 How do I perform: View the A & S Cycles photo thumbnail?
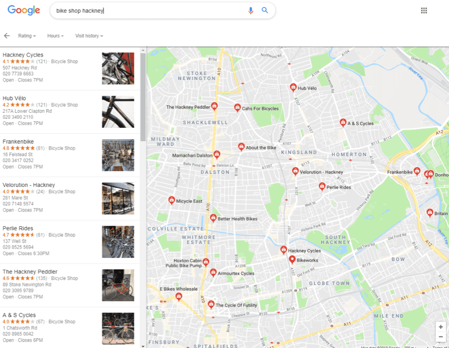(x=118, y=329)
